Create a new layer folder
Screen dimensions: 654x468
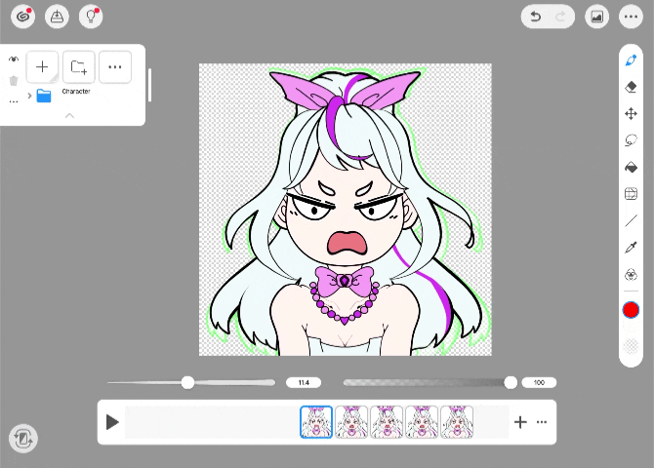tap(78, 66)
